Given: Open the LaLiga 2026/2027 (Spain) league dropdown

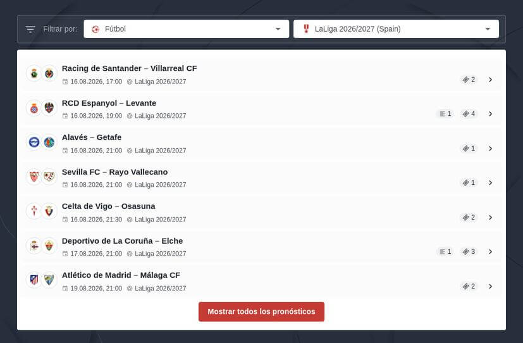Looking at the screenshot, I should click(396, 29).
